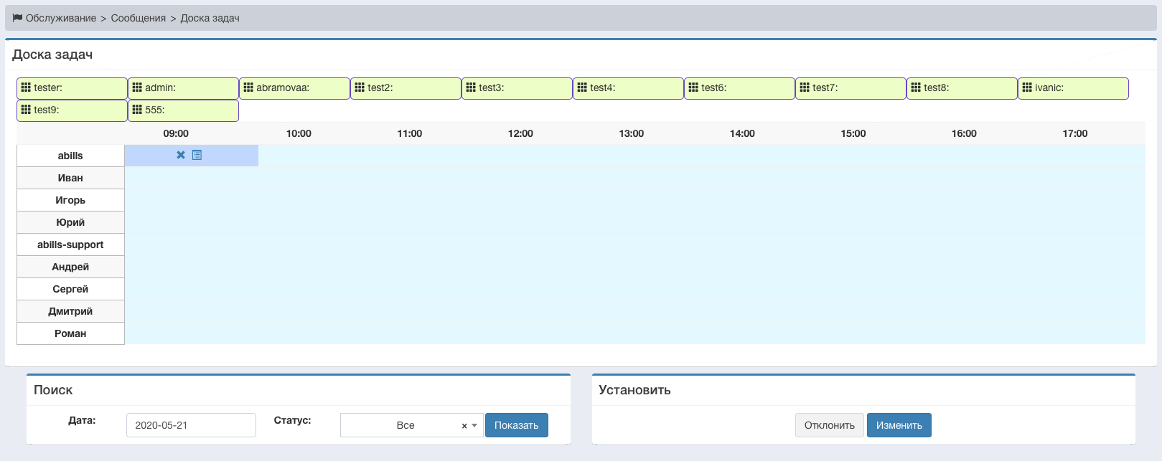The image size is (1162, 461).
Task: Click the grid icon on abramovaa card
Action: point(248,87)
